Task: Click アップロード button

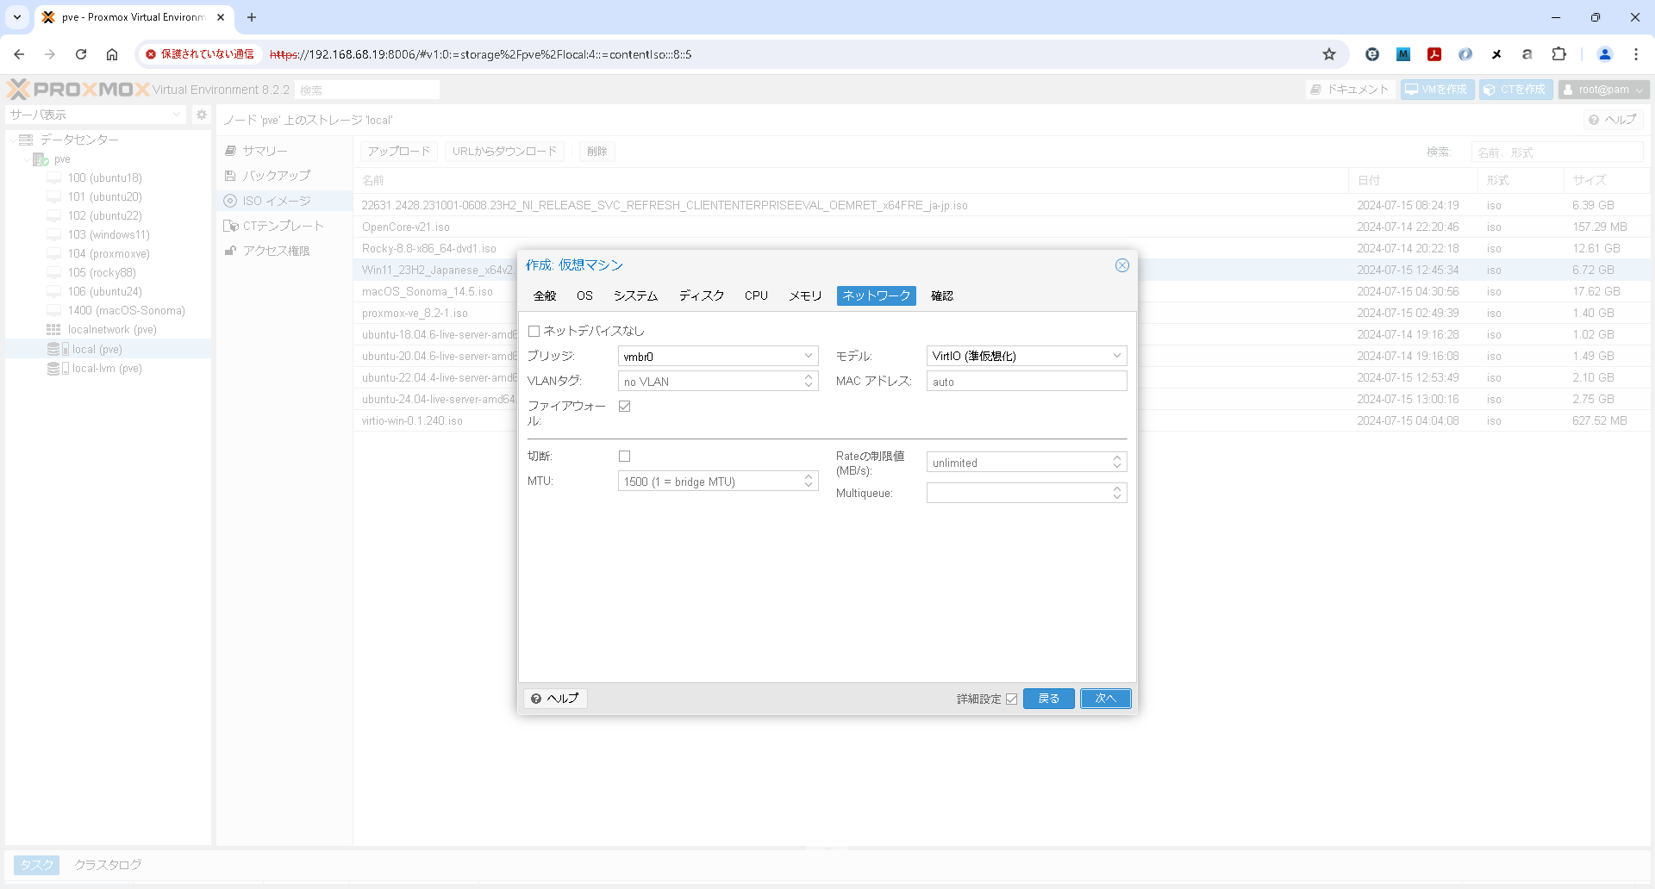Action: 399,152
